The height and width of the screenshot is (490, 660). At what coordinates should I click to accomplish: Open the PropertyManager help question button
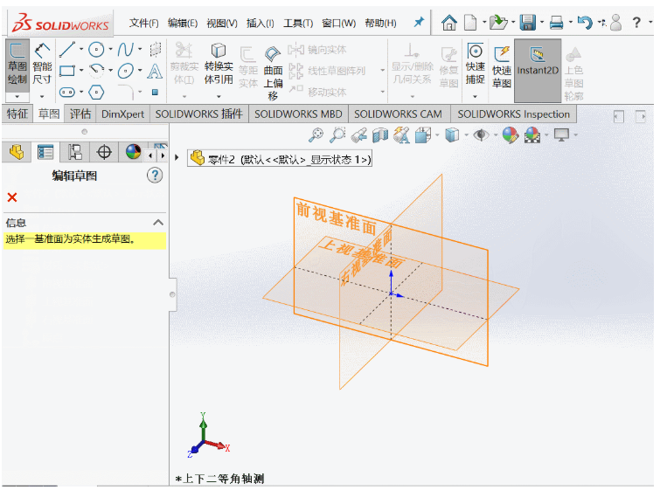[155, 175]
